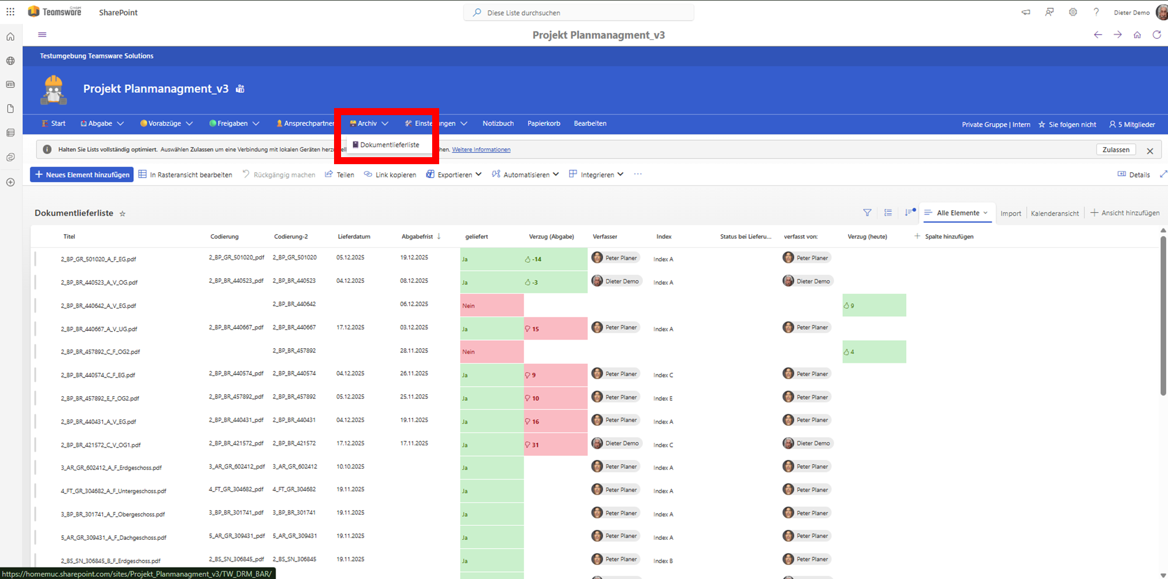Expand the Exportieren dropdown

(x=454, y=174)
